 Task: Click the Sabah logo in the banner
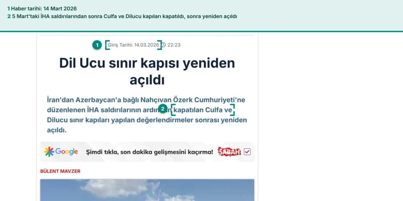[x=229, y=152]
